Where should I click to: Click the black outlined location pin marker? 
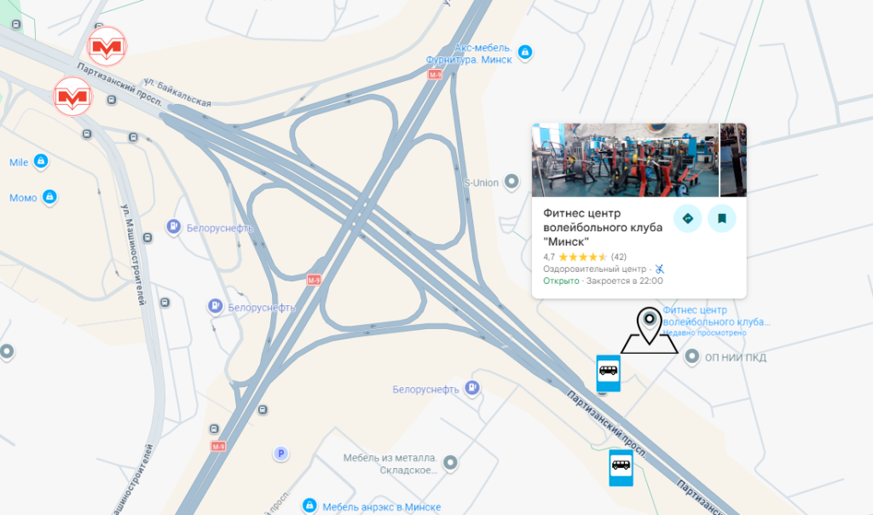pos(649,330)
